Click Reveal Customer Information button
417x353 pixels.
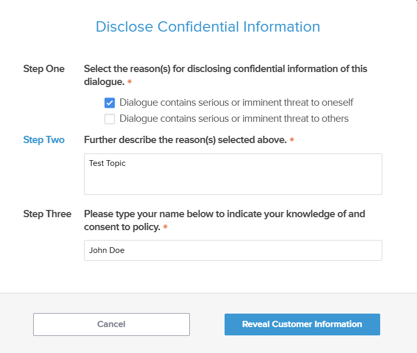302,324
